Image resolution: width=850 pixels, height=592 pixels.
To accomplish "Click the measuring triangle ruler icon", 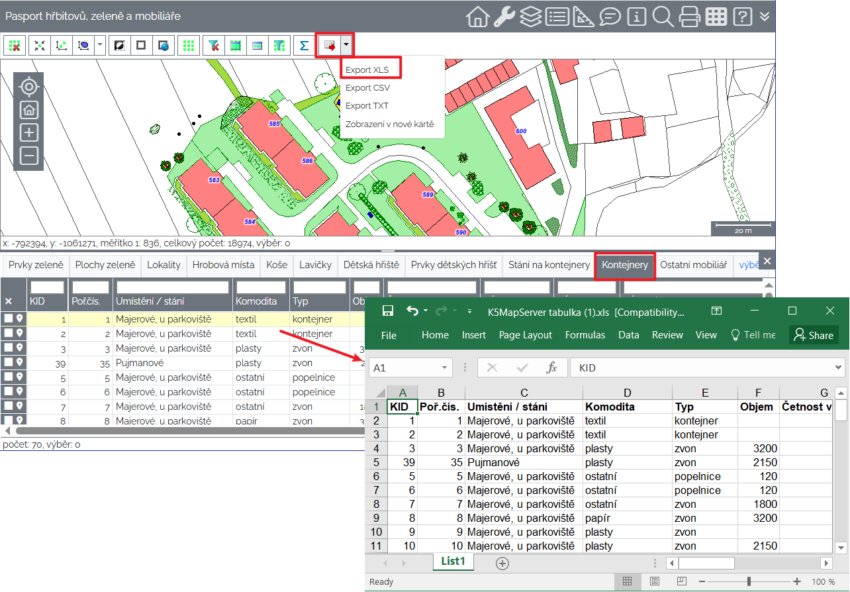I will (x=583, y=17).
